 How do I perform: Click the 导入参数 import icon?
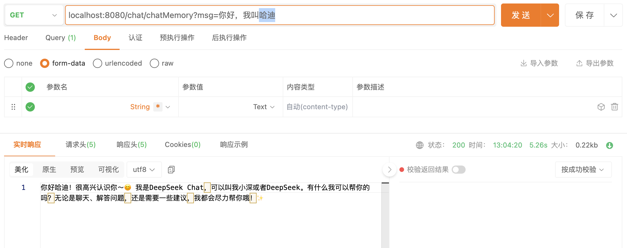523,63
